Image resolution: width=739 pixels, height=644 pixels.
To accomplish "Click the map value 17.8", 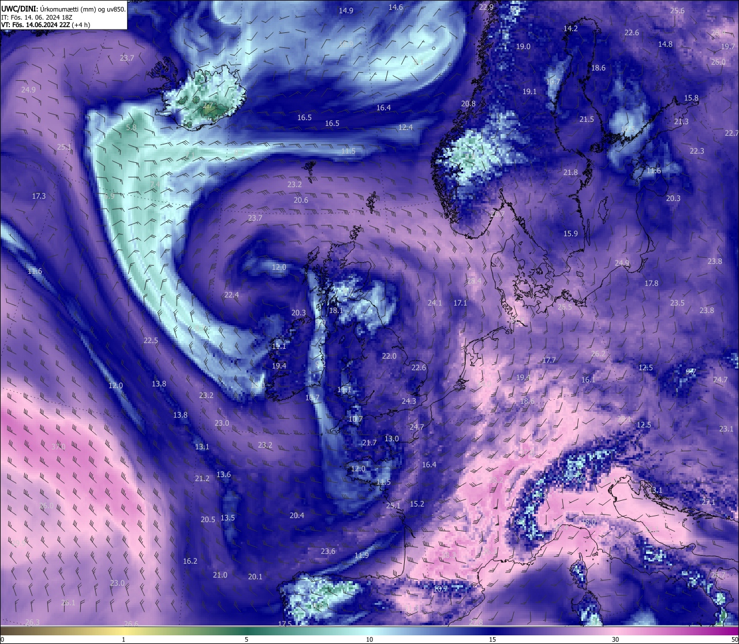I will click(x=651, y=283).
